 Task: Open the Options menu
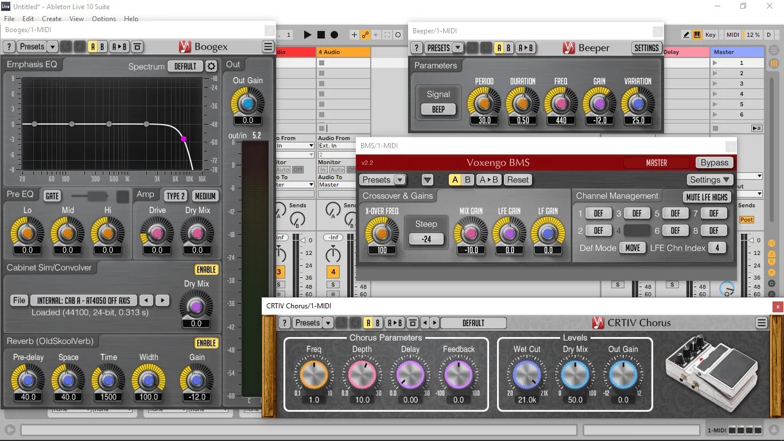coord(104,18)
